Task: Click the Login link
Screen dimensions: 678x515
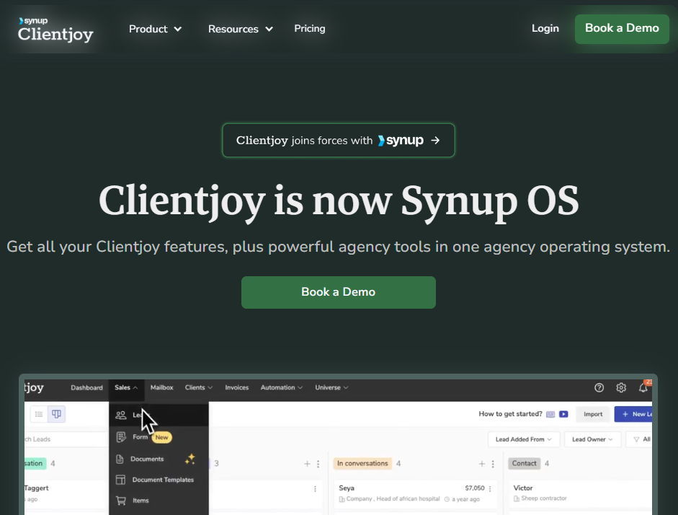Action: point(545,29)
